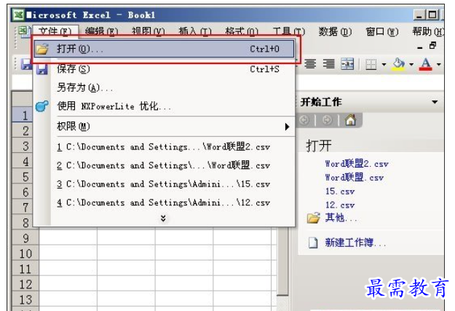The width and height of the screenshot is (455, 311).
Task: Open the task pane title dropdown
Action: tap(435, 102)
